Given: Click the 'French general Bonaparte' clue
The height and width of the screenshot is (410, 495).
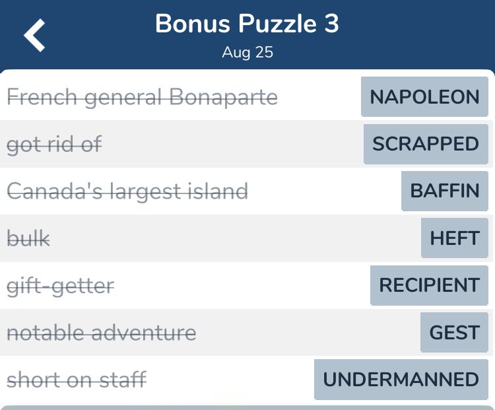Looking at the screenshot, I should 143,97.
